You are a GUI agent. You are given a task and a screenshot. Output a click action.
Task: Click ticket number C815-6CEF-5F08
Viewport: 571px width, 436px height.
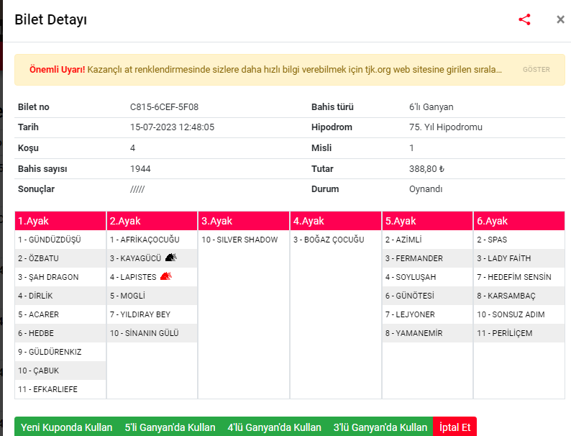coord(164,107)
